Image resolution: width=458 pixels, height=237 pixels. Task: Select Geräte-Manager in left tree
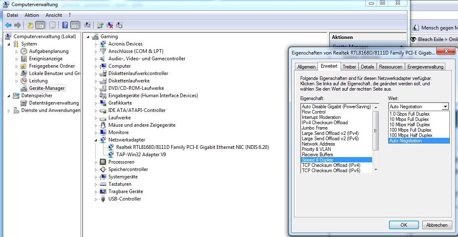click(47, 88)
